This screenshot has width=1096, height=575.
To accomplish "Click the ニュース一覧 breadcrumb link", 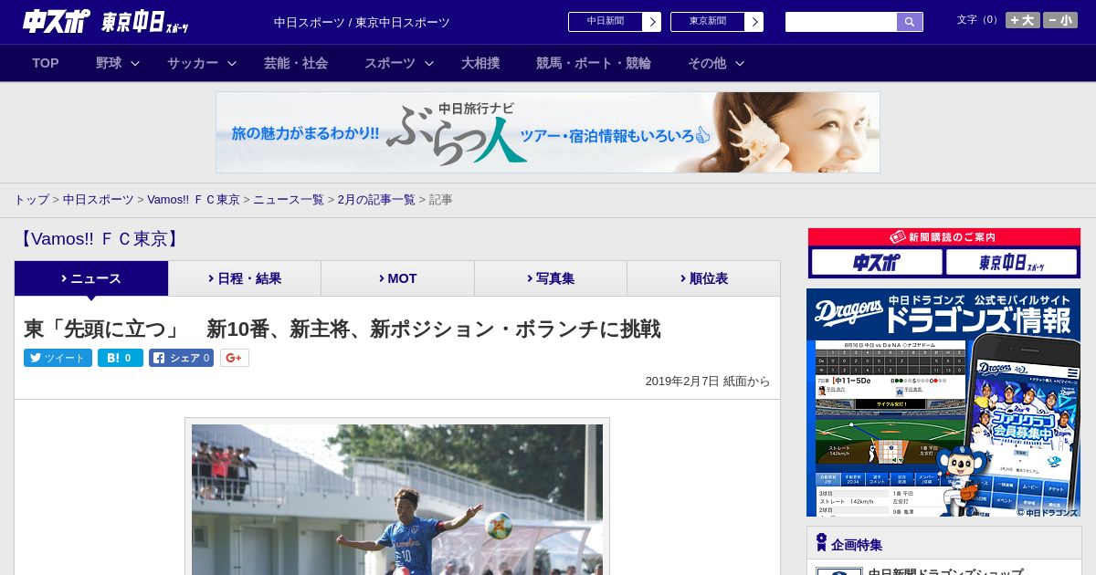I will (x=289, y=200).
